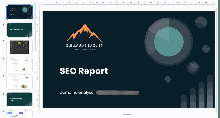Image resolution: width=220 pixels, height=118 pixels.
Task: Click the editor vertical scrollbar at right
Action: (217, 60)
